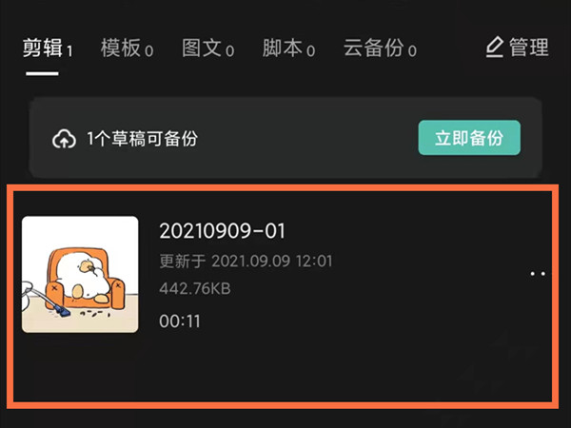The image size is (571, 428).
Task: Open the draft's more options dots
Action: tap(538, 274)
